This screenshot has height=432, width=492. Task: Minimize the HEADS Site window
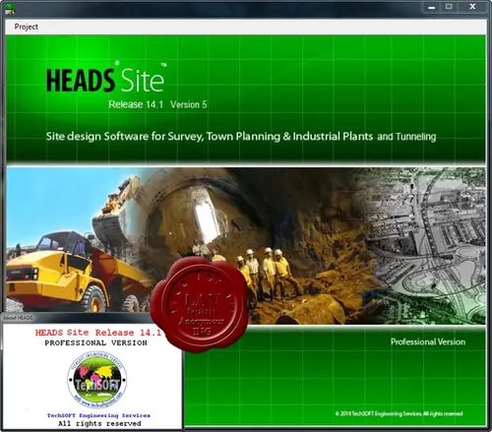[x=432, y=7]
